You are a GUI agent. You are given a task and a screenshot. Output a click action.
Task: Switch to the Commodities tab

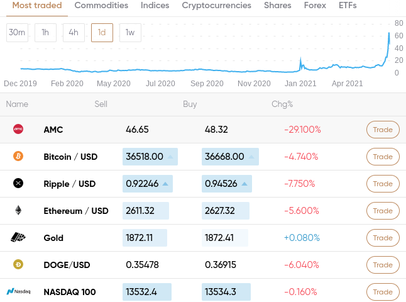(x=101, y=6)
